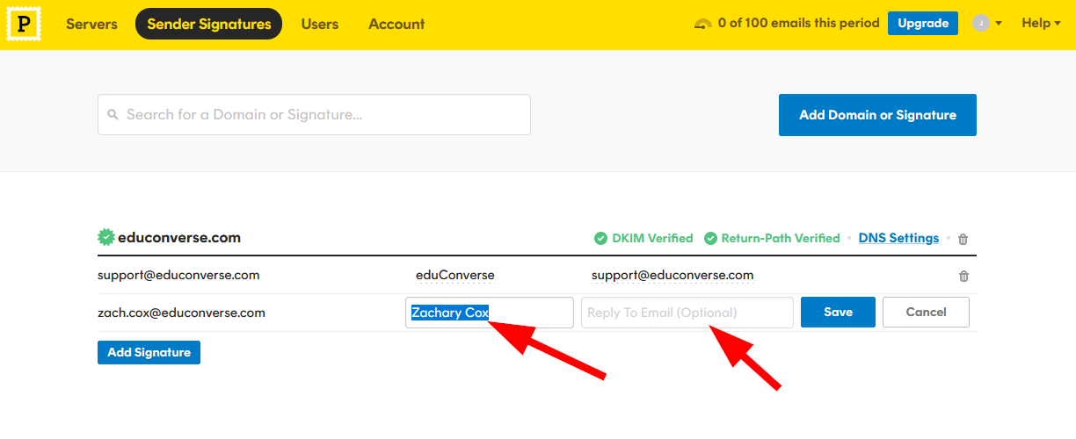The image size is (1076, 439).
Task: Select the Sender Signatures tab
Action: [209, 24]
